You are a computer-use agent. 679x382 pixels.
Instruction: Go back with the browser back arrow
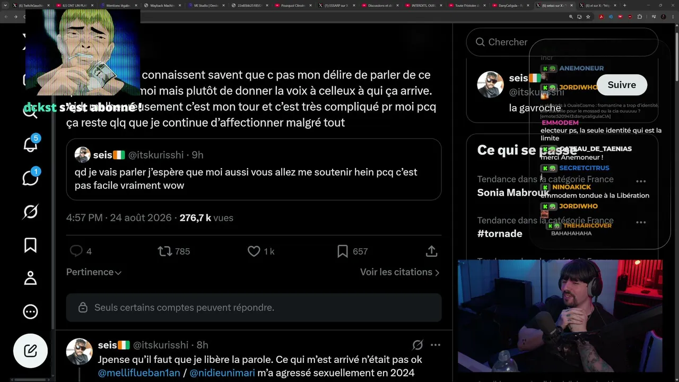pyautogui.click(x=6, y=16)
